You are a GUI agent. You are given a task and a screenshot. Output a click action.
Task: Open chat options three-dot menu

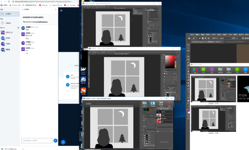pos(56,10)
